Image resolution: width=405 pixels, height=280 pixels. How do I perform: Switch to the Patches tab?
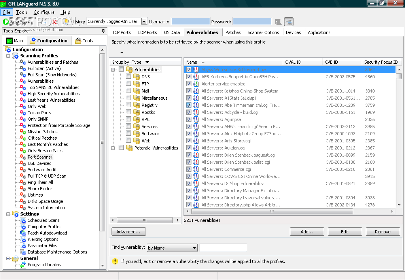pos(233,32)
